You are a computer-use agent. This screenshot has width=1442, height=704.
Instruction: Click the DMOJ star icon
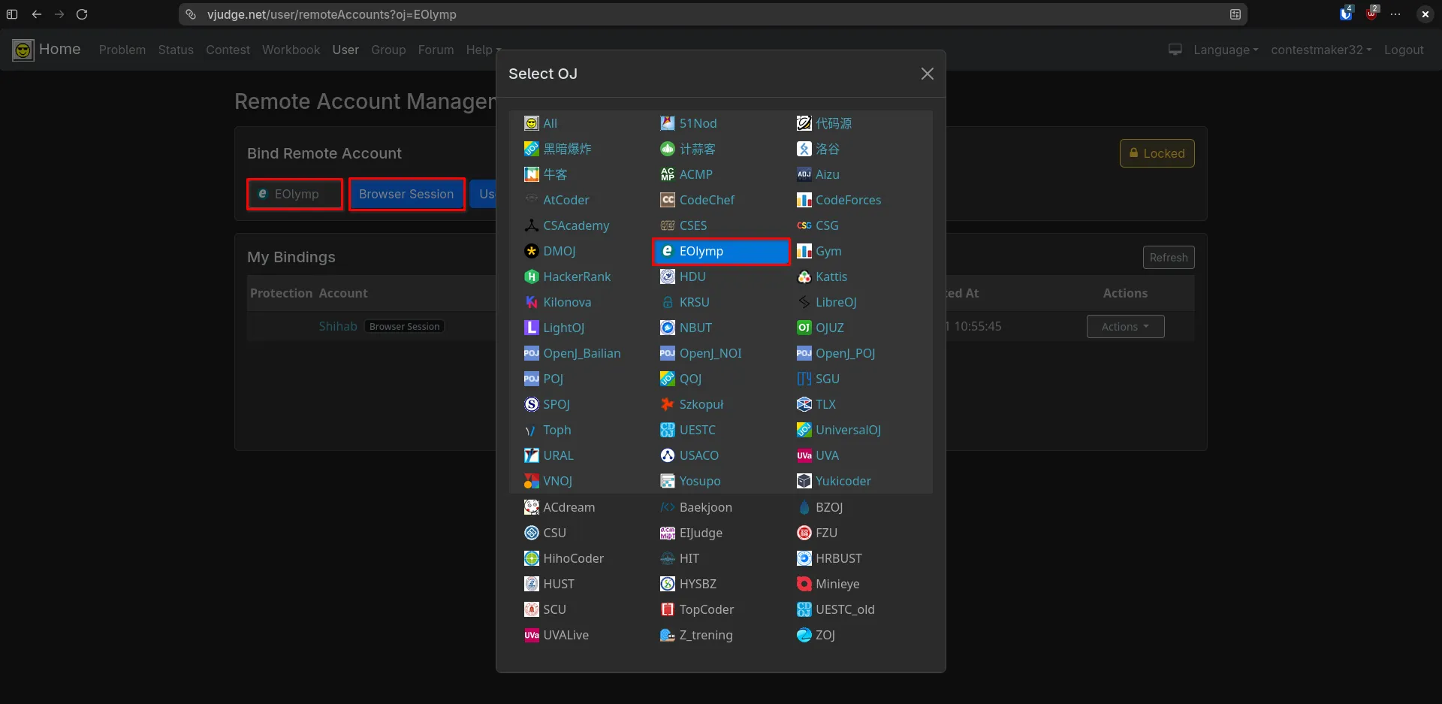[531, 251]
